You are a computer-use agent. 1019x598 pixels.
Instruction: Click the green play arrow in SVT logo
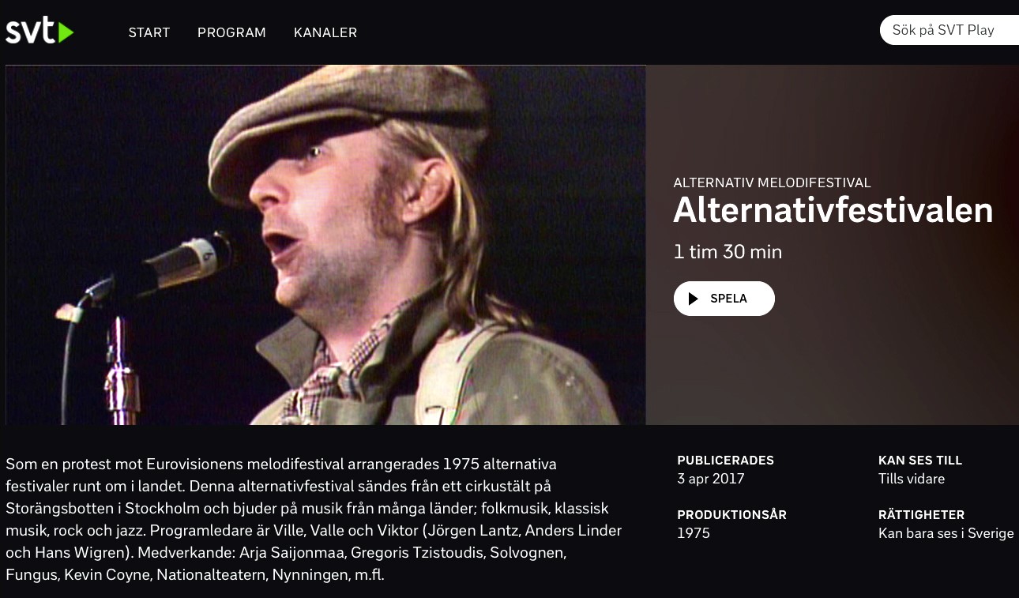66,32
